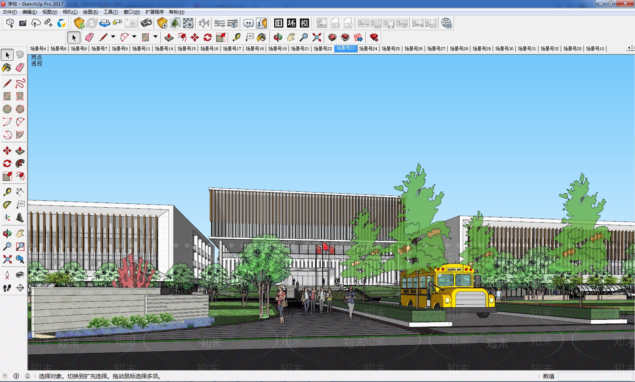The height and width of the screenshot is (382, 635).
Task: Click the WEB export icon
Action: [x=348, y=23]
